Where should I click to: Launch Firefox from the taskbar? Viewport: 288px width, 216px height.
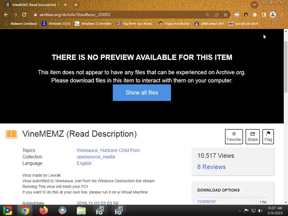(x=44, y=210)
